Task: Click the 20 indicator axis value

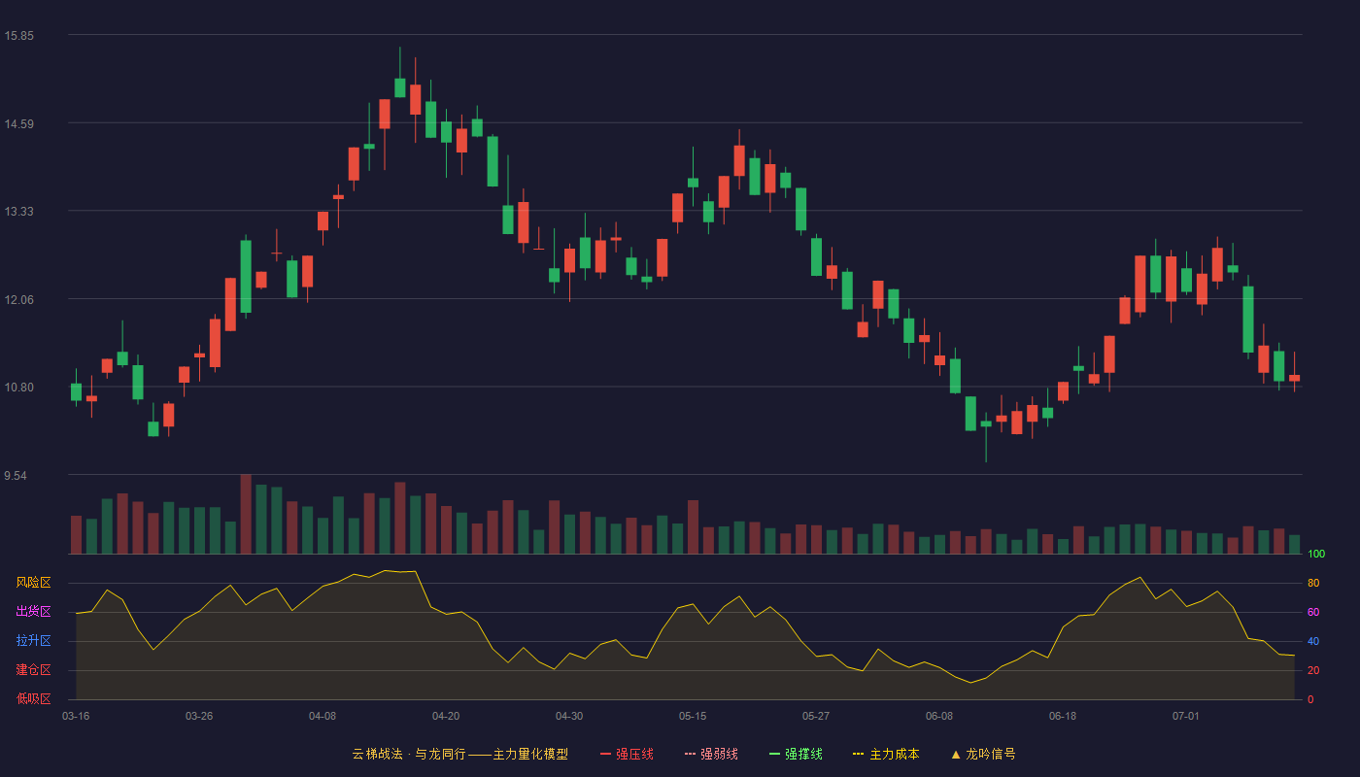Action: click(x=1313, y=670)
